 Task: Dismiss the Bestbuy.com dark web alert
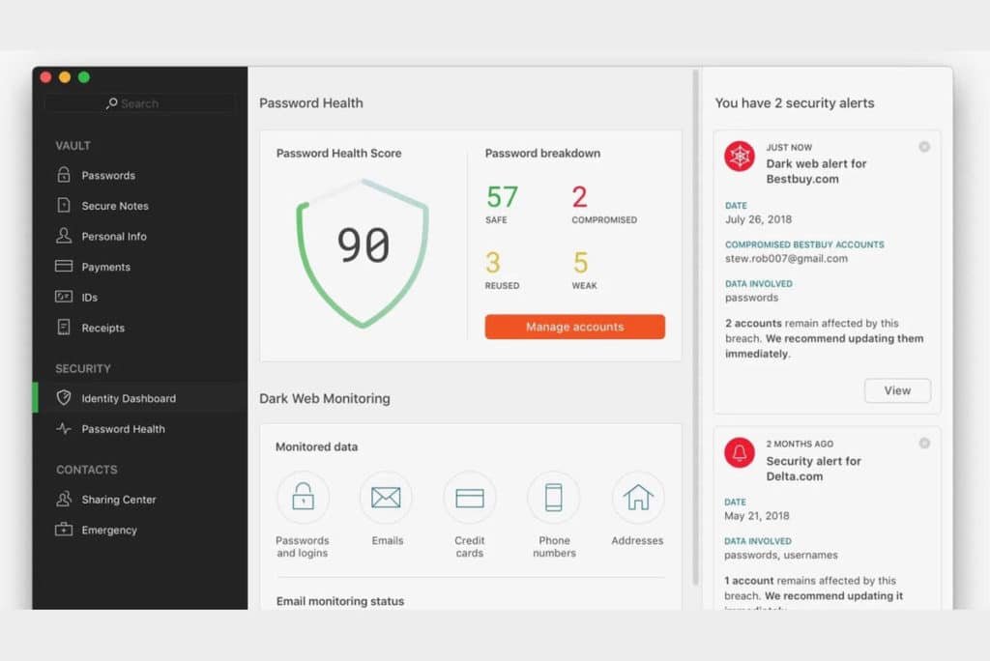pos(924,147)
